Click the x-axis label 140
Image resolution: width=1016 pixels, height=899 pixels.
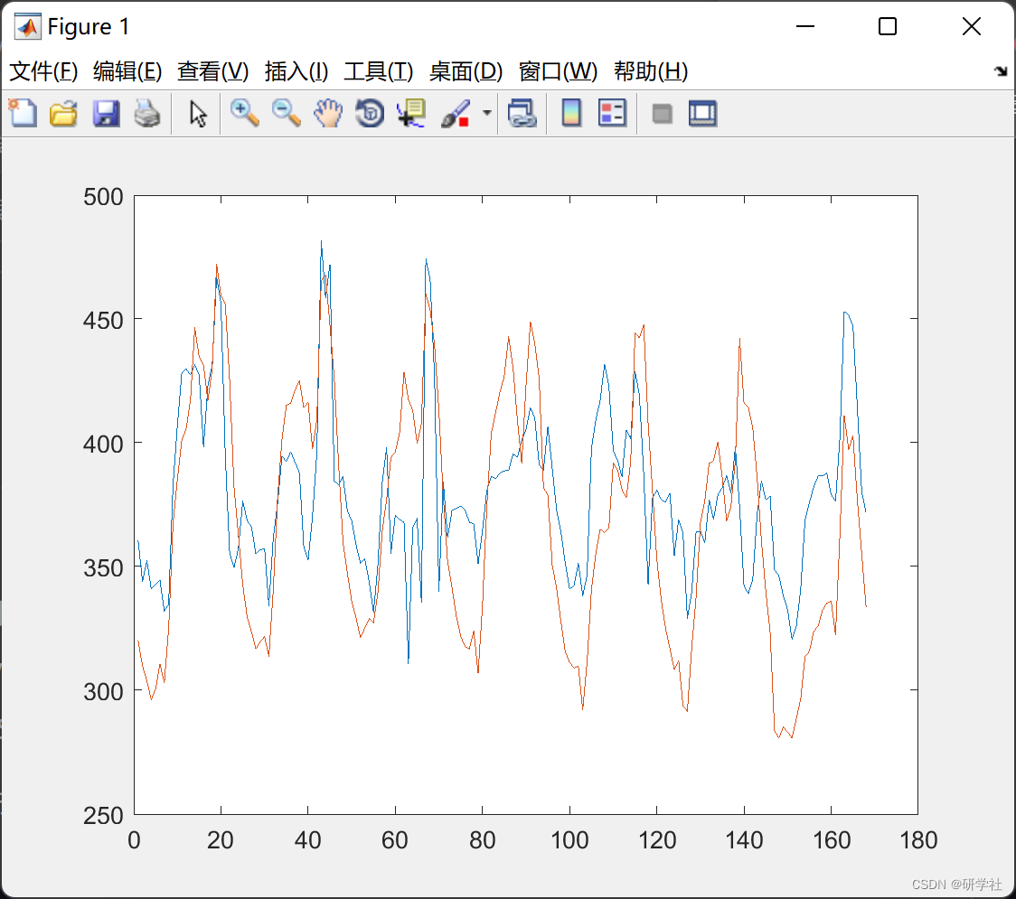click(x=744, y=840)
